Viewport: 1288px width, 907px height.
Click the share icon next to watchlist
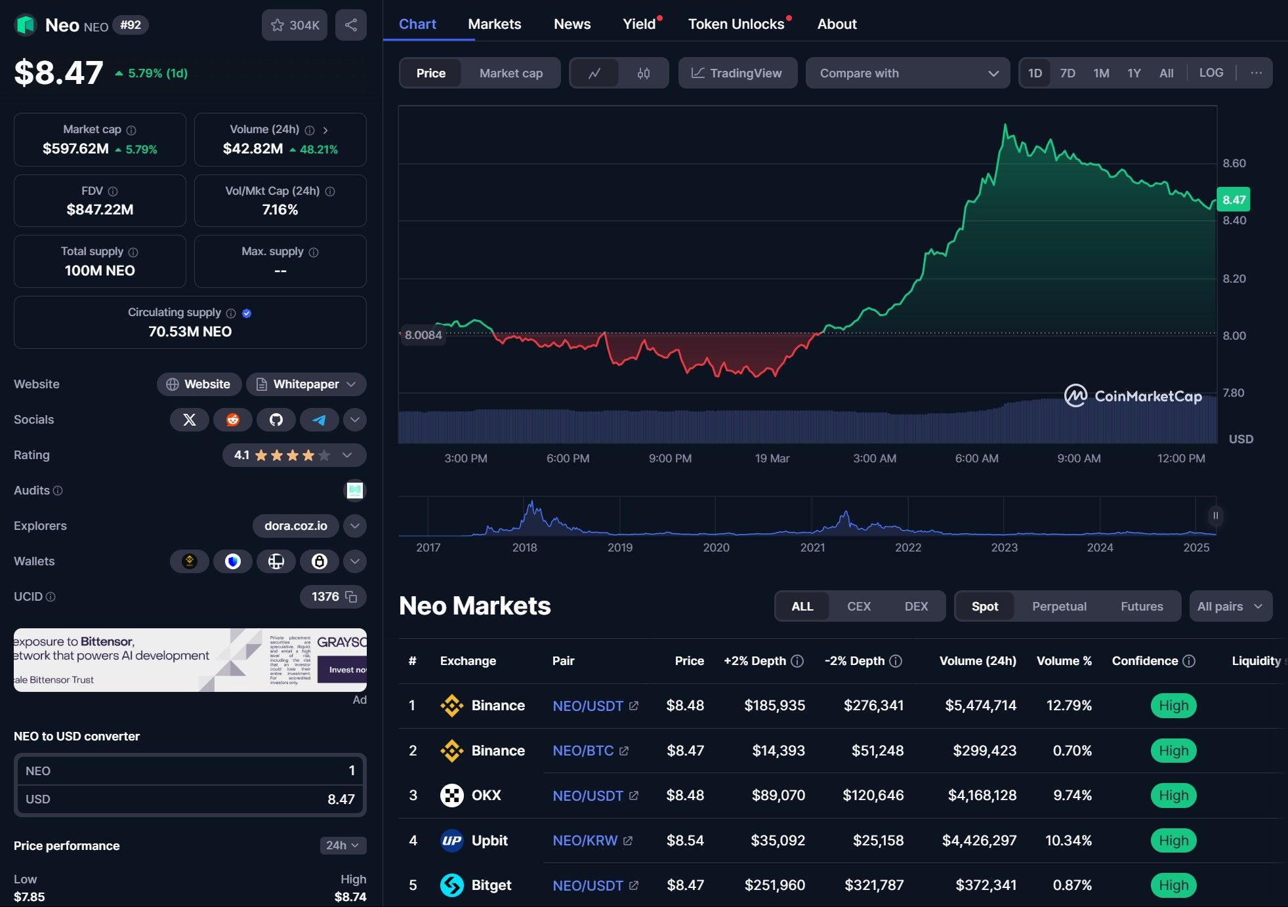click(x=351, y=25)
